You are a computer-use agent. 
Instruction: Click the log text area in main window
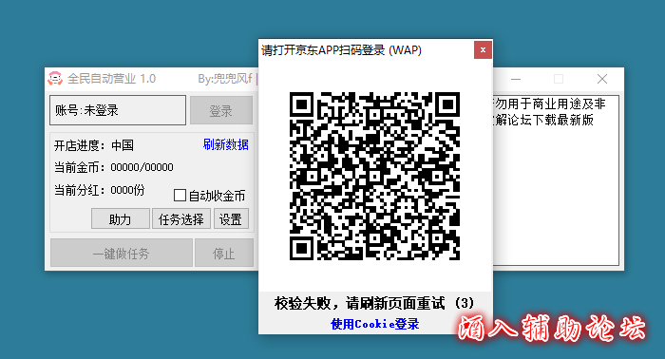(556, 180)
